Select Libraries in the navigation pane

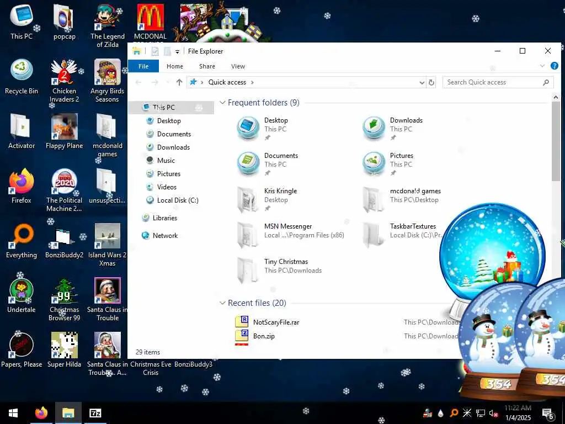pos(164,218)
